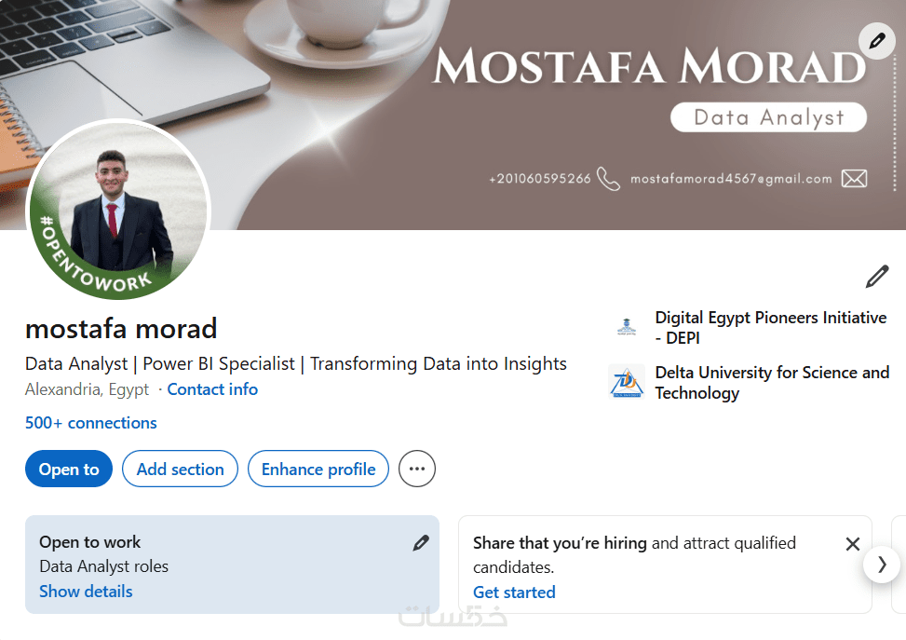Dismiss the hiring suggestion card
Image resolution: width=906 pixels, height=640 pixels.
tap(852, 544)
